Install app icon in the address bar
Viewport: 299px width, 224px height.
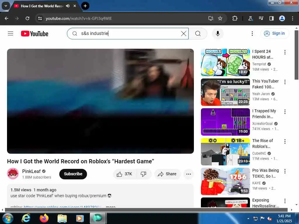pos(211,18)
